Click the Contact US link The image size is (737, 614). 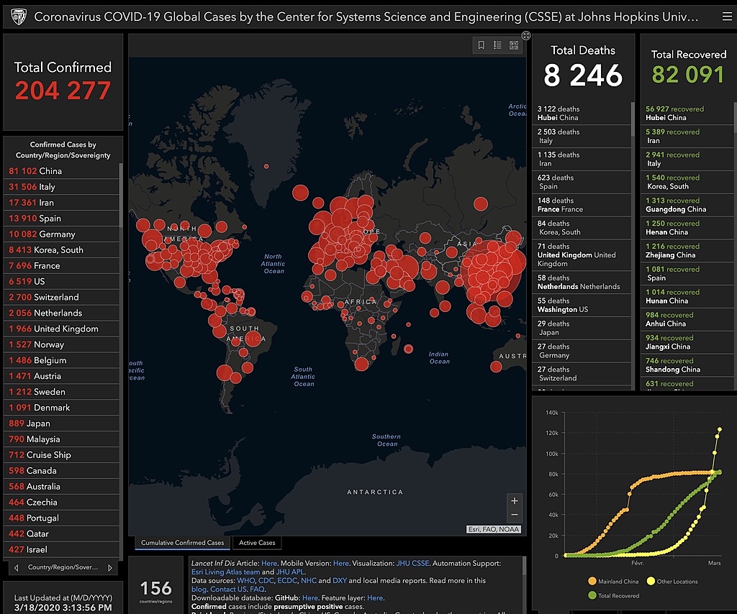pos(228,589)
